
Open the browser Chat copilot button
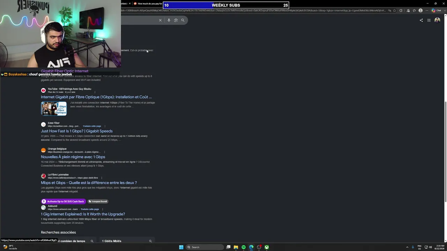(x=437, y=10)
